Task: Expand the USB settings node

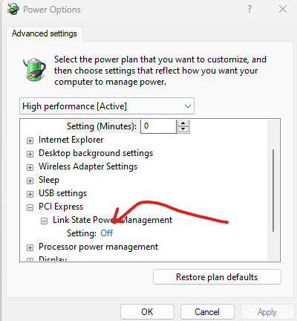Action: [30, 194]
